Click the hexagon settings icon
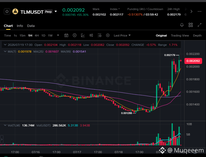The width and height of the screenshot is (206, 157). point(108,35)
